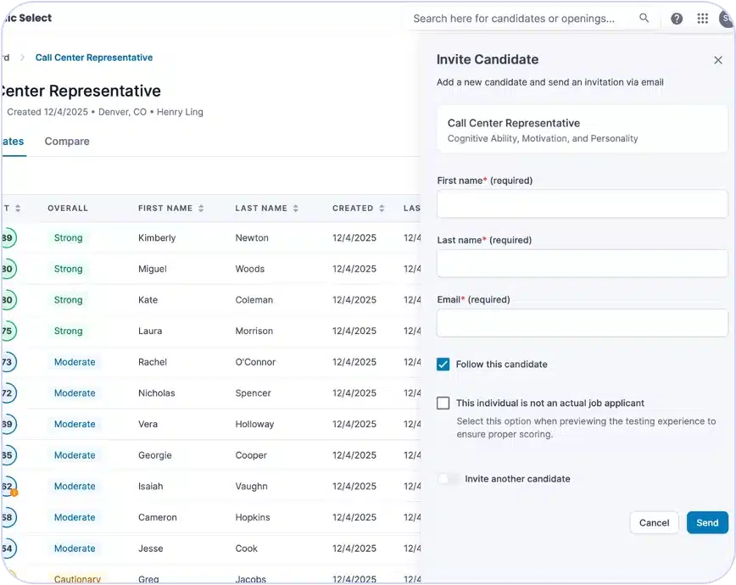Image resolution: width=736 pixels, height=585 pixels.
Task: Click Strong rating for Kimberly Newton
Action: tap(68, 237)
